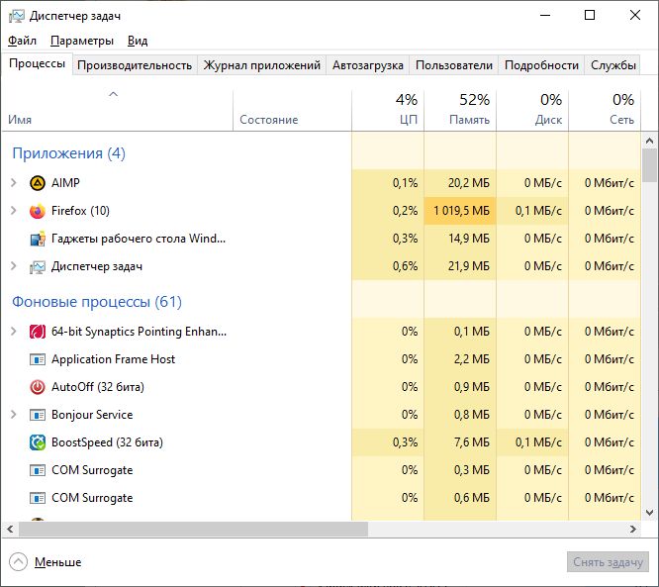Click the horizontal scrollbar thumb

(x=193, y=529)
